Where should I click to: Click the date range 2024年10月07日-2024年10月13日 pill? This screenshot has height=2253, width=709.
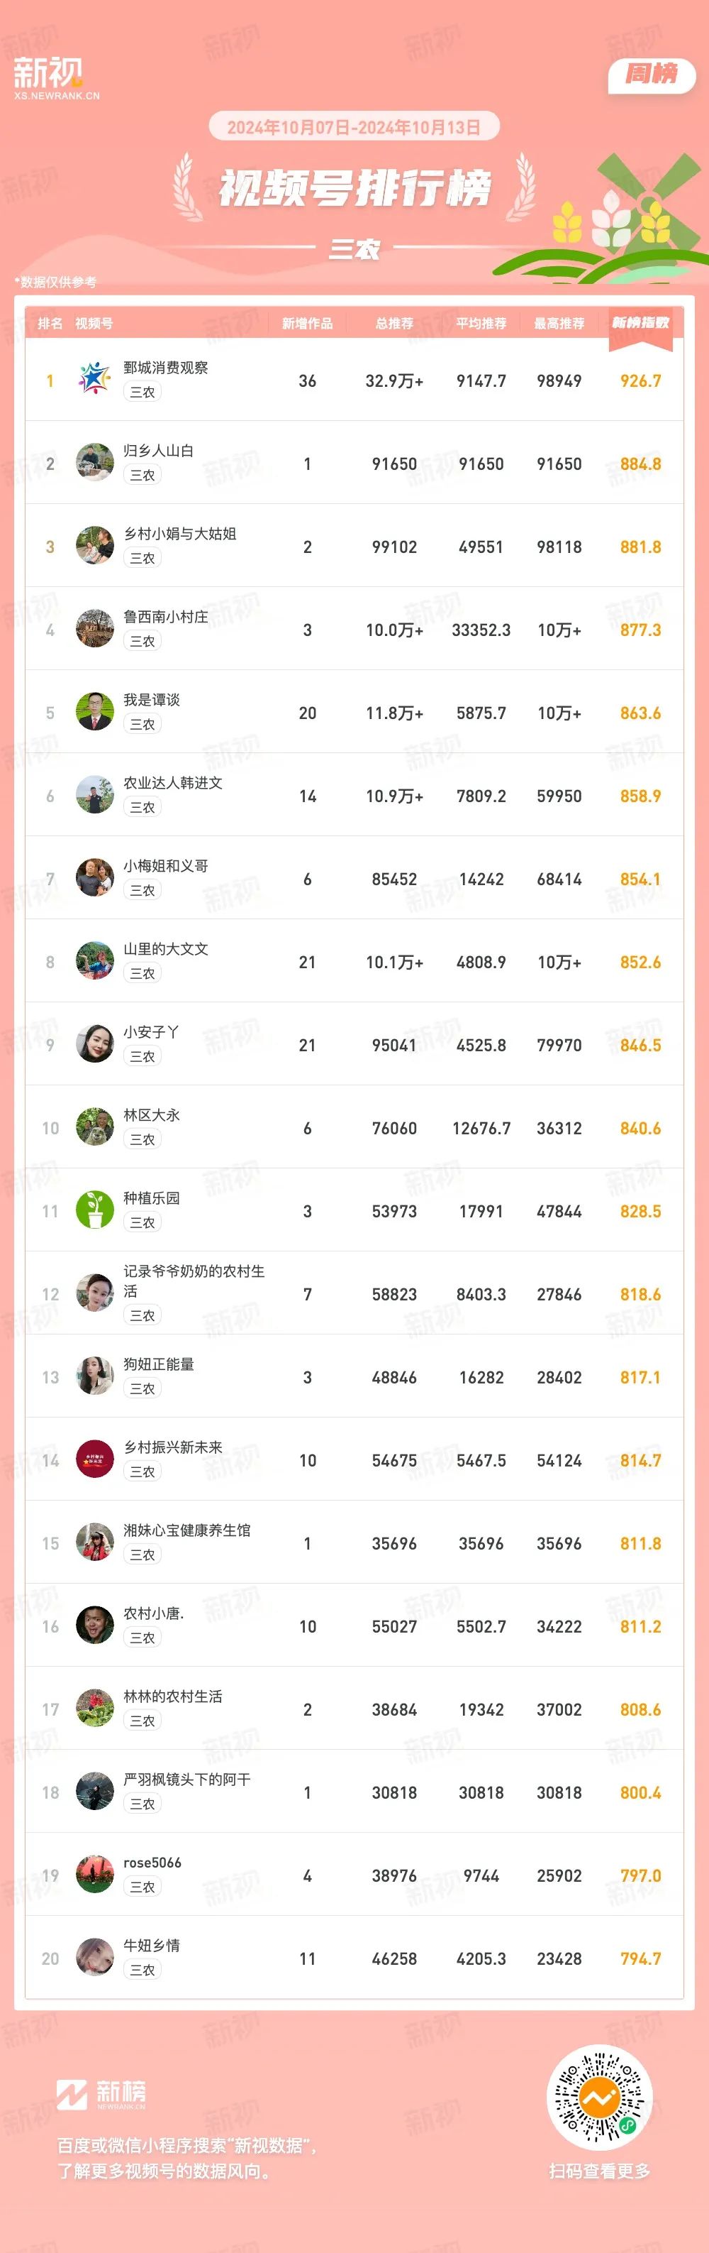354,127
